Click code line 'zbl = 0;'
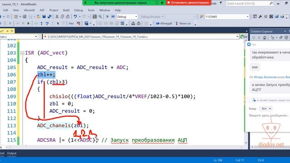This screenshot has height=163, width=290. tap(61, 104)
